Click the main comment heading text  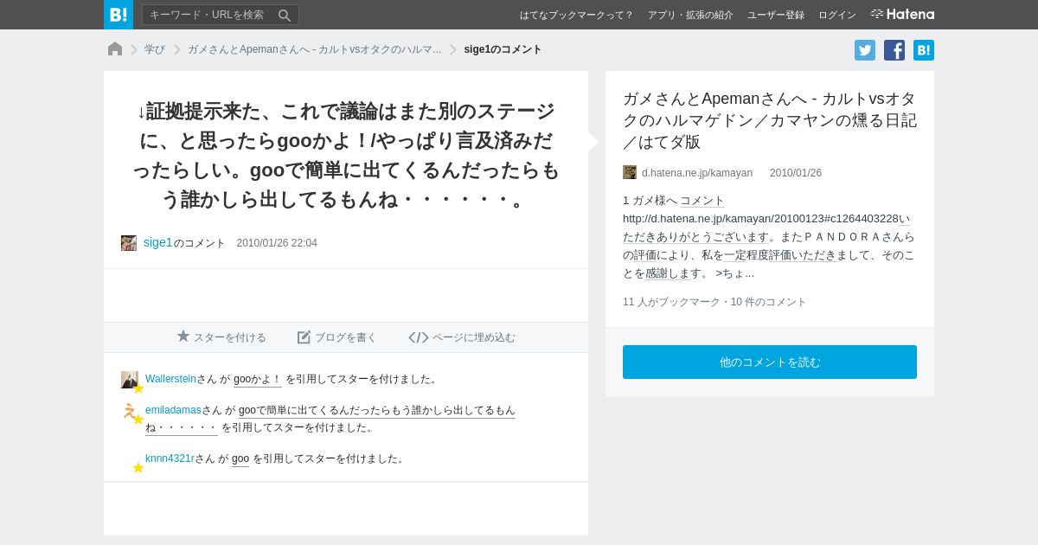click(x=346, y=155)
